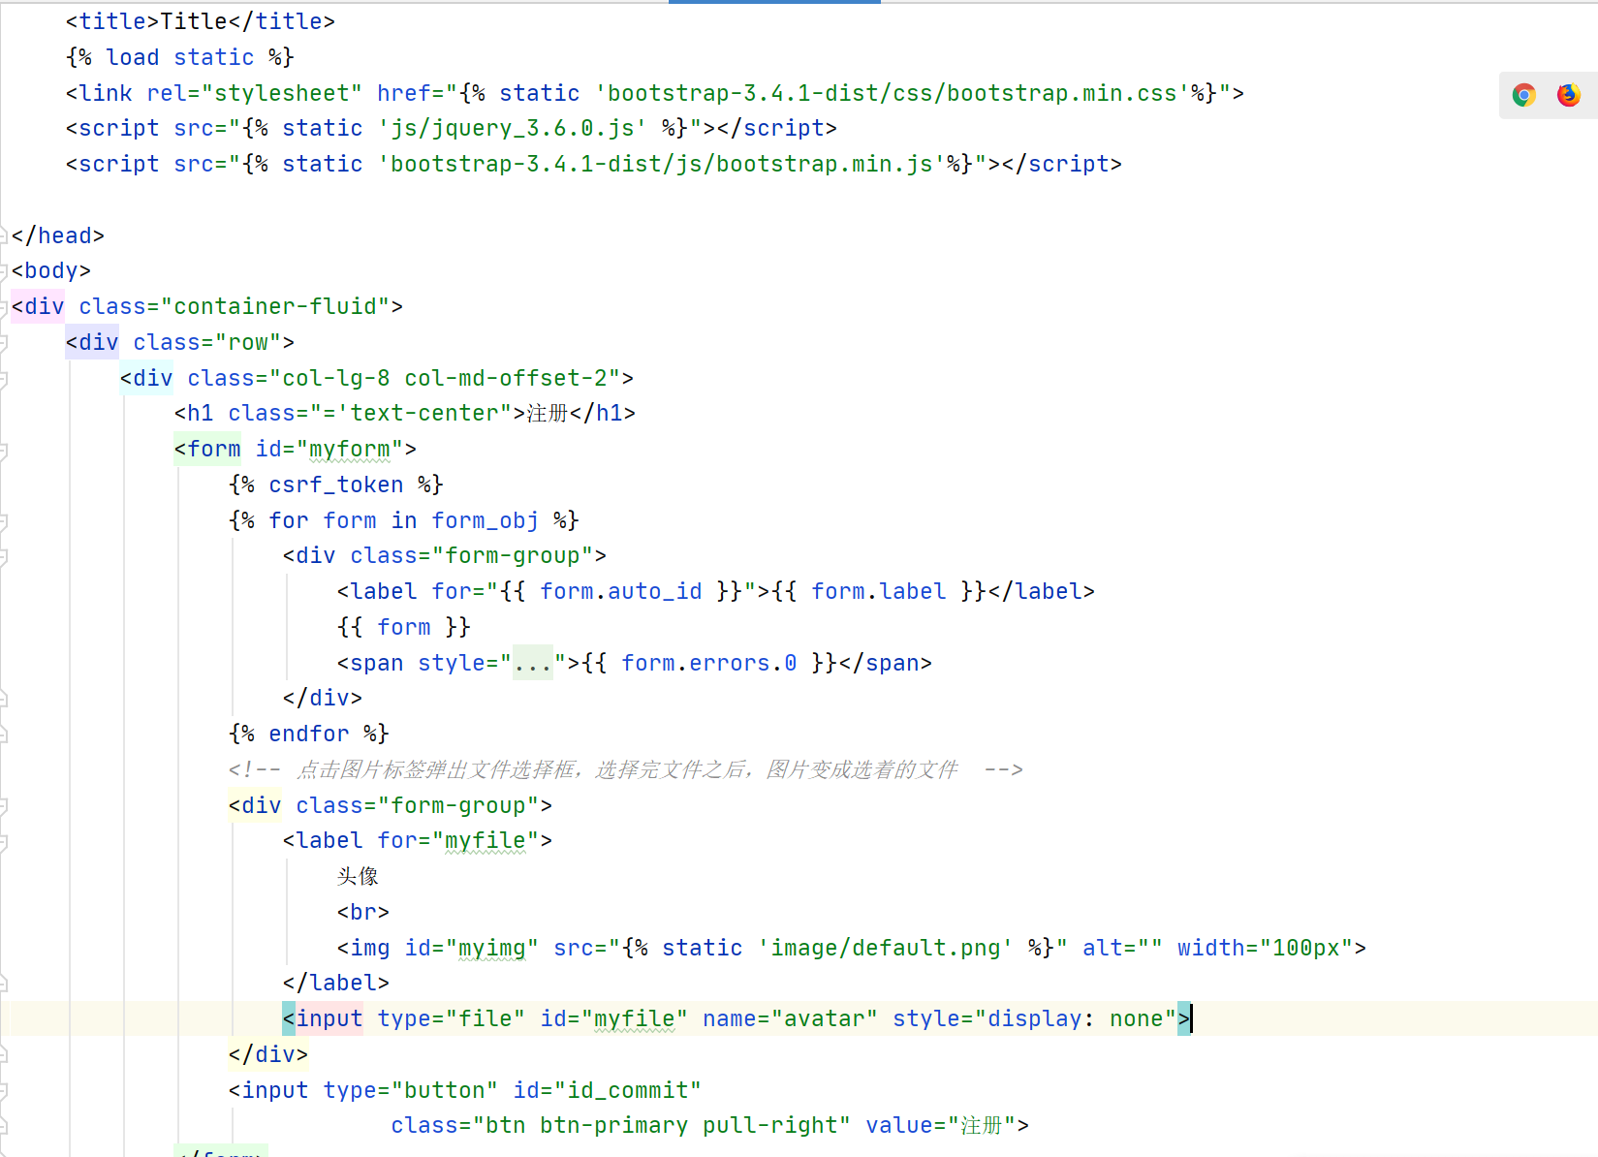The height and width of the screenshot is (1157, 1598).
Task: Click the 头像 label text
Action: point(358,876)
